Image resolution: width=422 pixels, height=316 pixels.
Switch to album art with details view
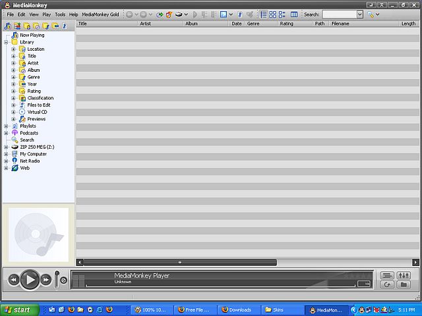point(282,14)
